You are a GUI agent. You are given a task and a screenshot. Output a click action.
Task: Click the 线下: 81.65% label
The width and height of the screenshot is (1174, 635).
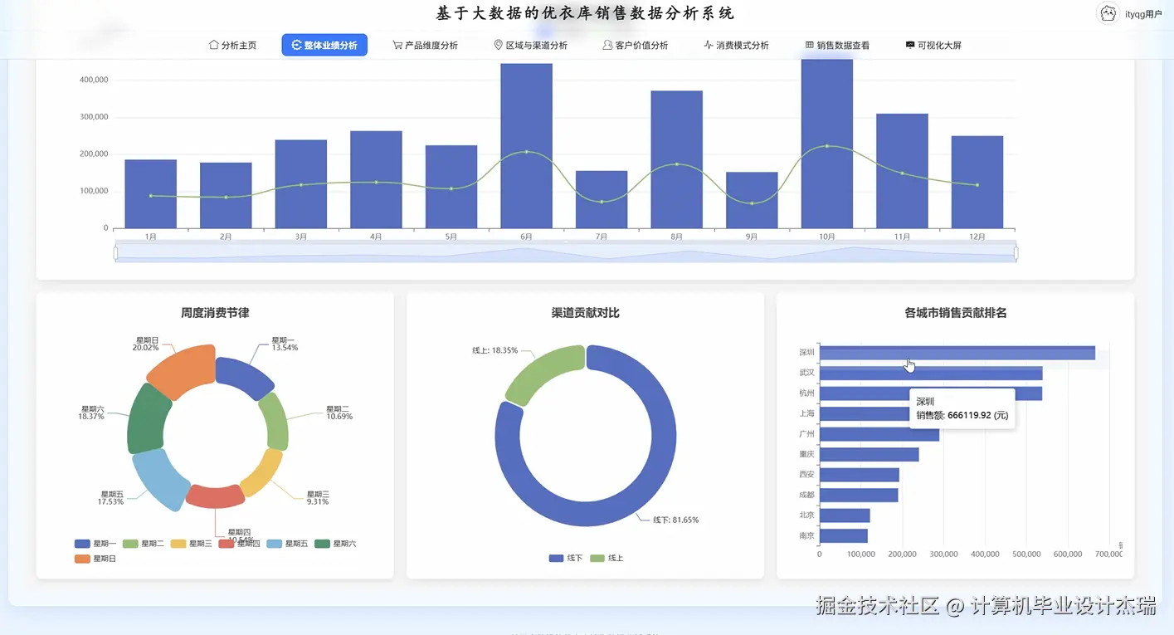(675, 520)
